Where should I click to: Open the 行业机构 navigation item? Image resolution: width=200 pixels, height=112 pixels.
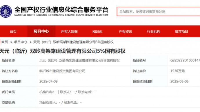coord(153,31)
